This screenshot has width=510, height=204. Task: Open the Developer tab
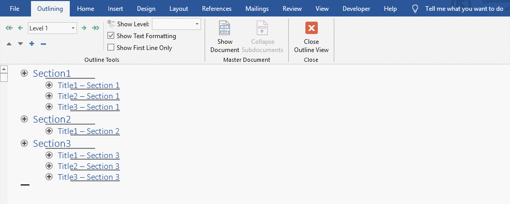(x=356, y=9)
